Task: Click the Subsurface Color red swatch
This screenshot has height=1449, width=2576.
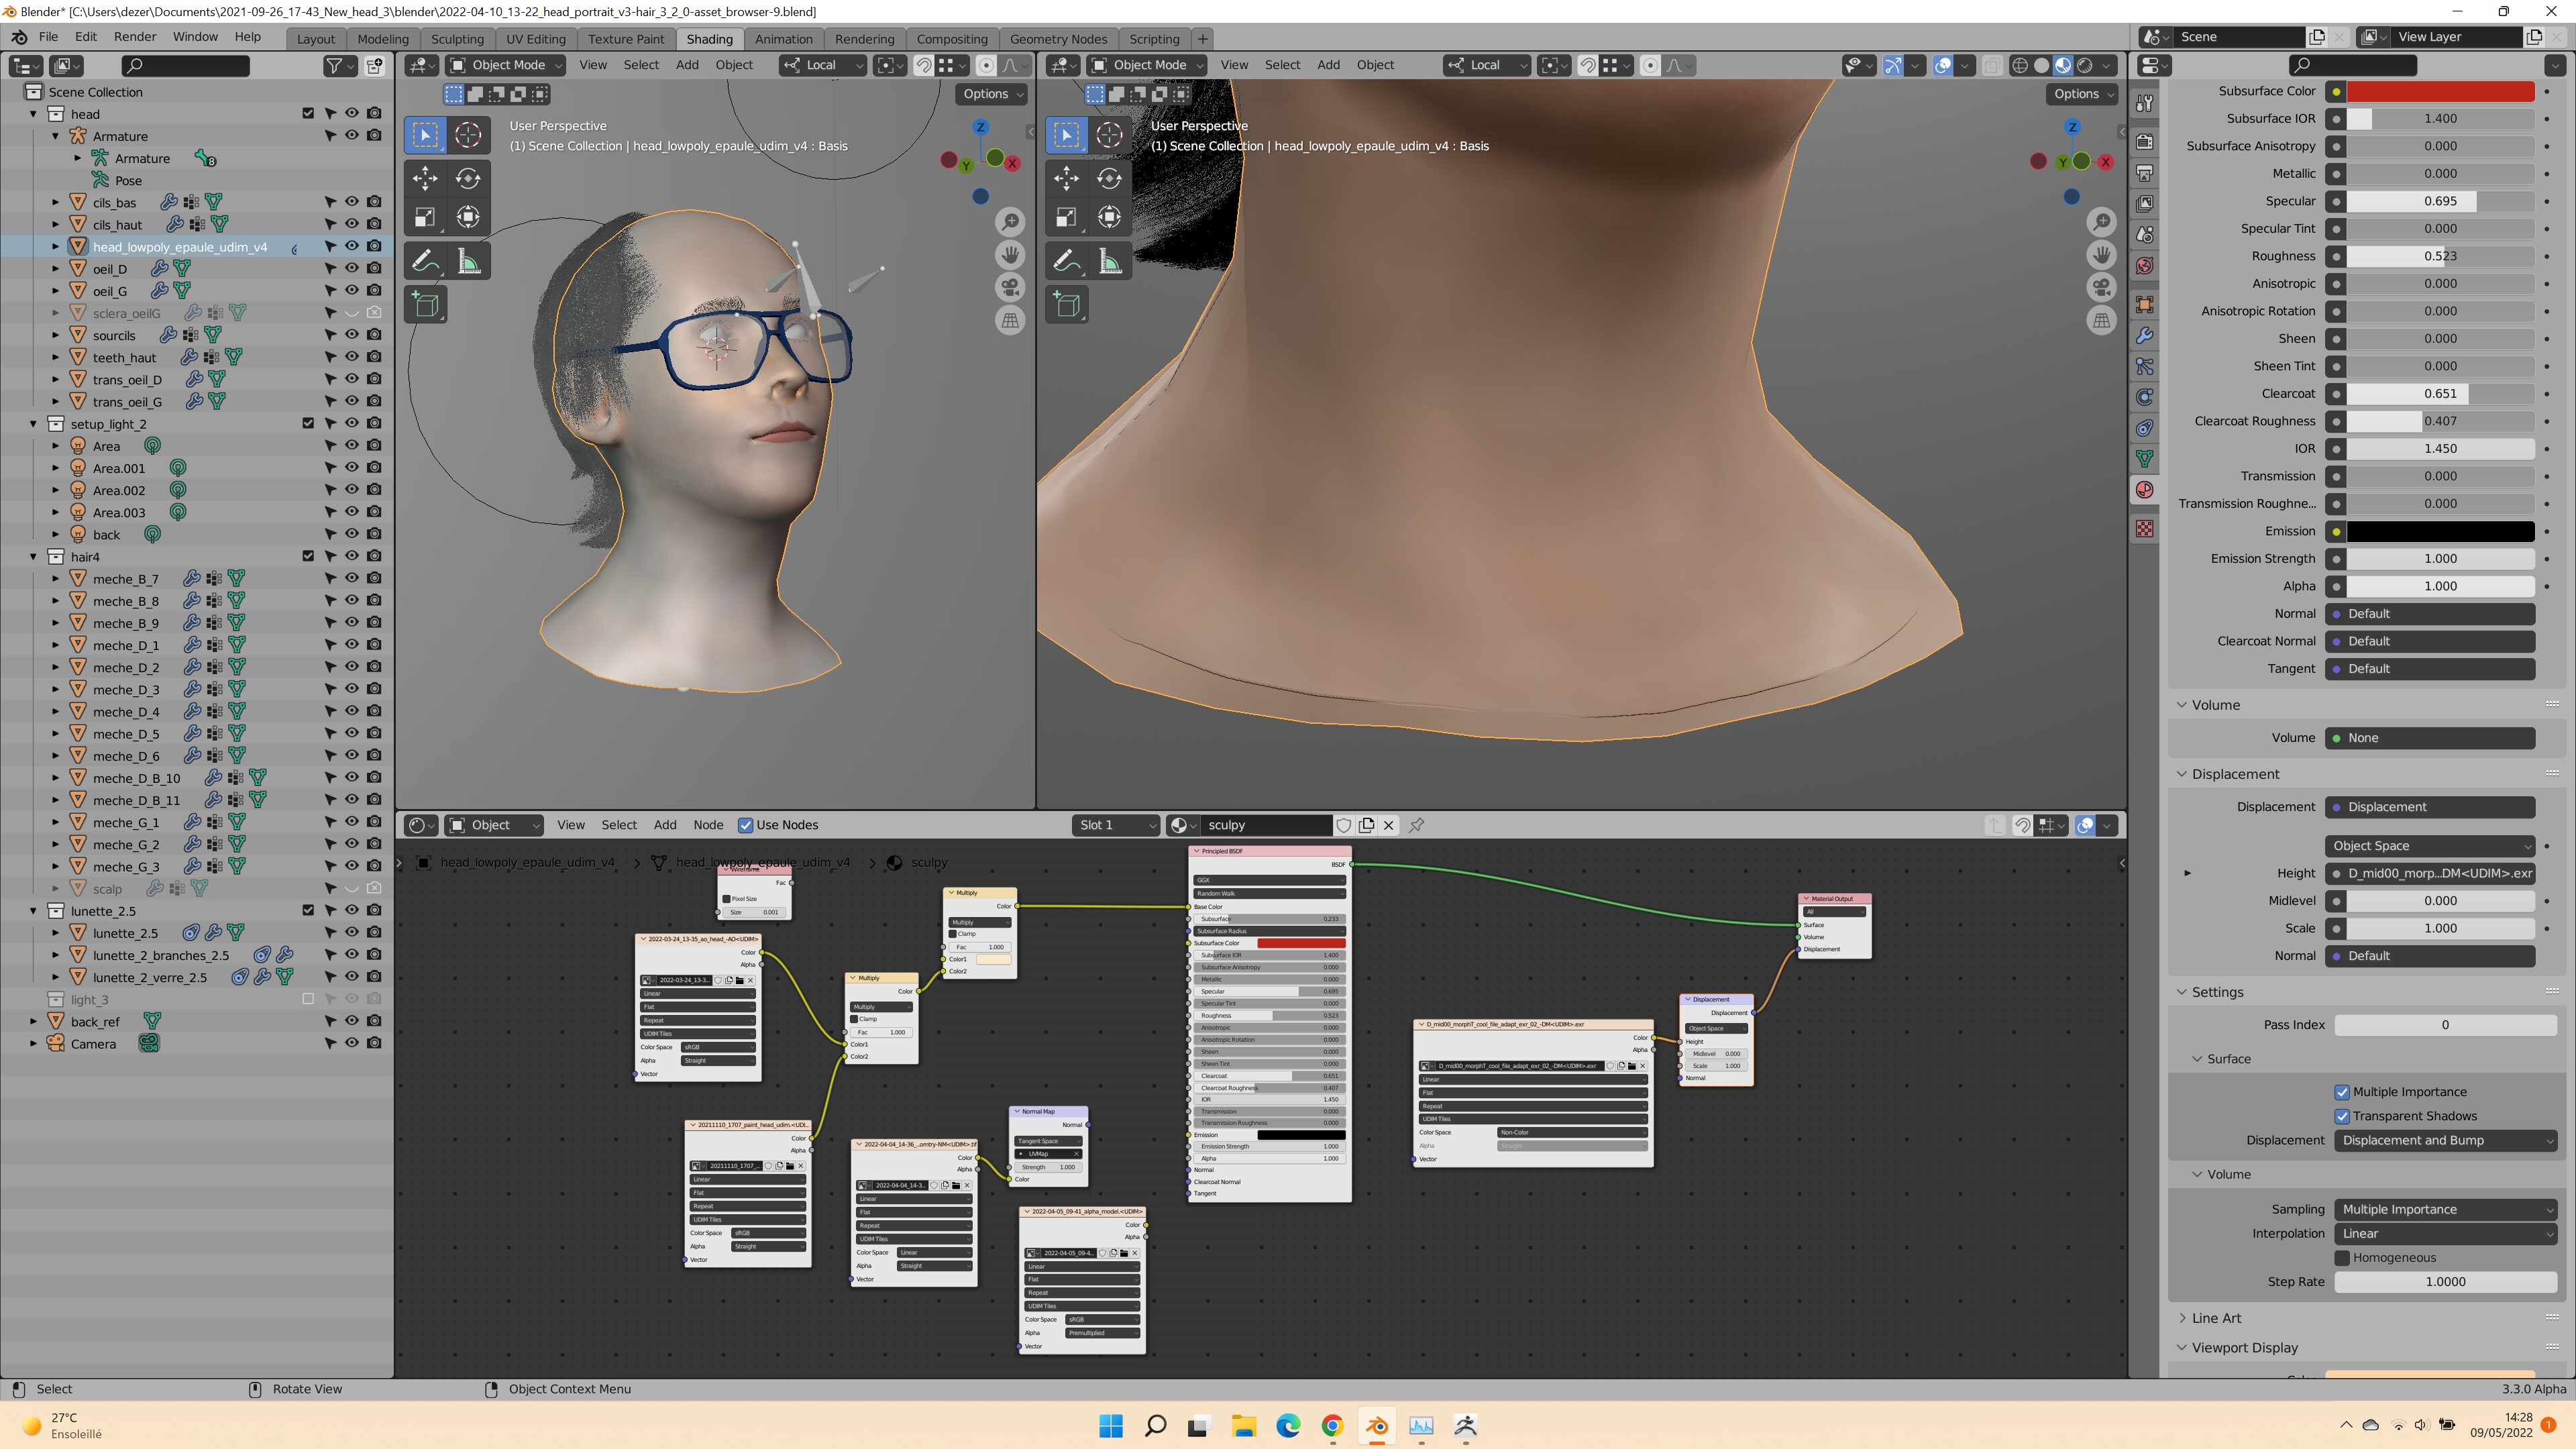Action: tap(2440, 91)
